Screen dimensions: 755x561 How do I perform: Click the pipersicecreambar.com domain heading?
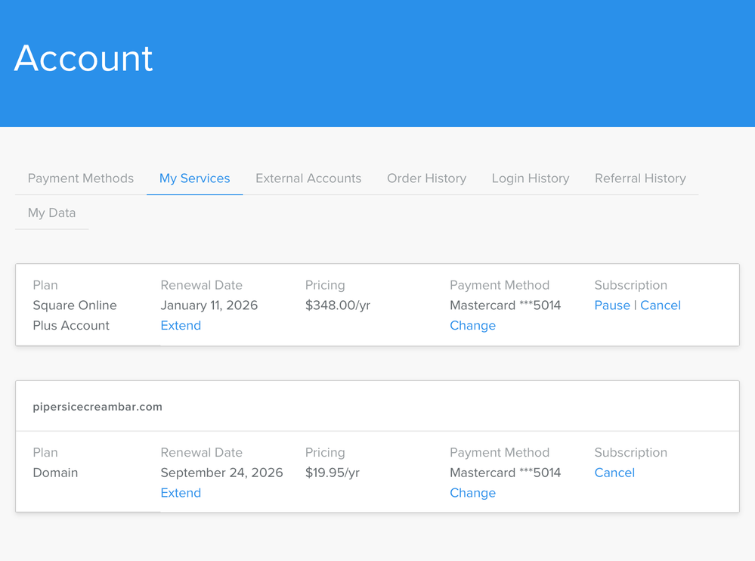click(x=97, y=407)
